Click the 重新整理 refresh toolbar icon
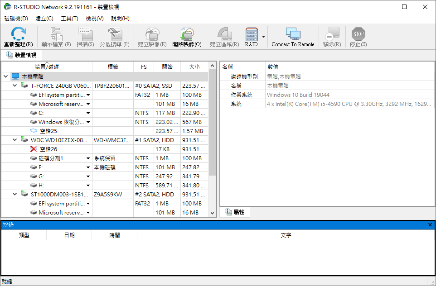 [x=18, y=34]
